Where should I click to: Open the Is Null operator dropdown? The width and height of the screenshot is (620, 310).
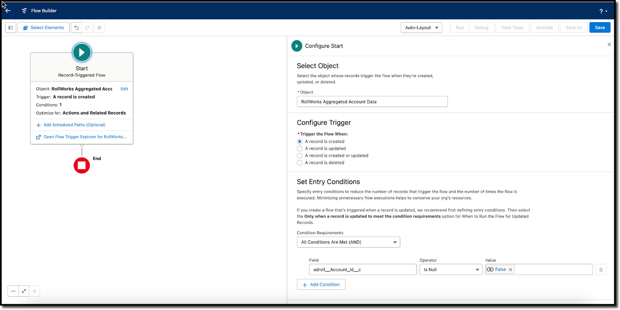(451, 270)
